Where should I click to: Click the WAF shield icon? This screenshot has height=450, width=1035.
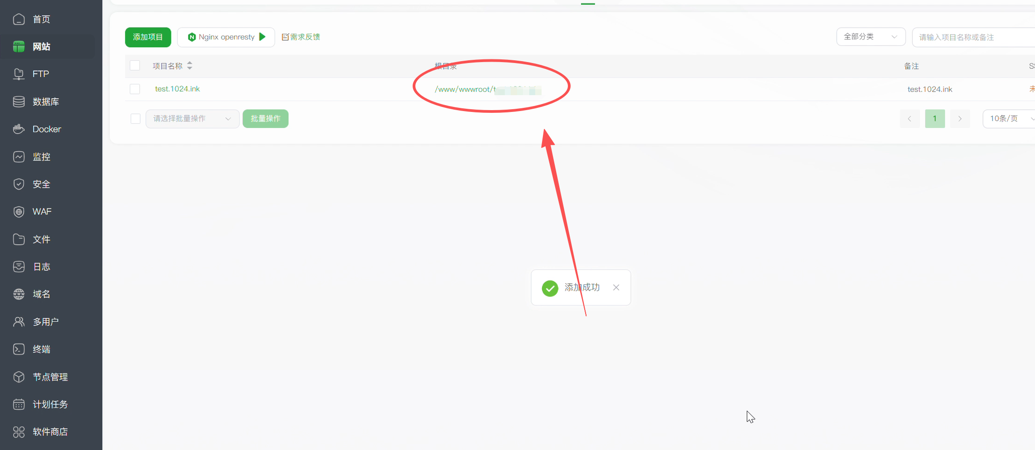click(x=19, y=212)
